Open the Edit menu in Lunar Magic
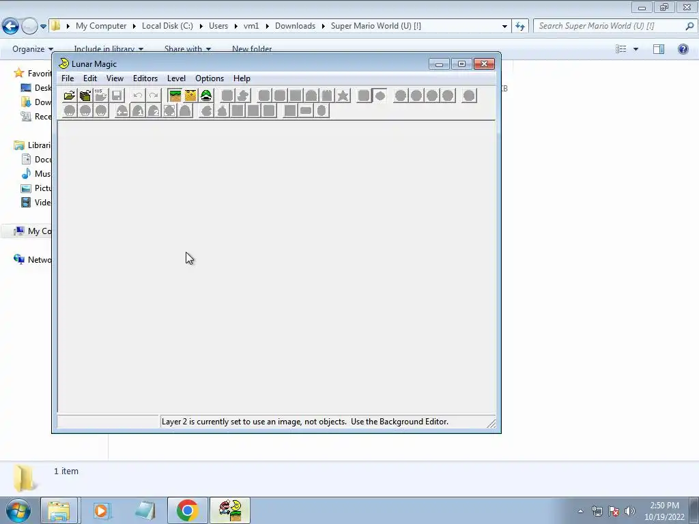 coord(90,78)
